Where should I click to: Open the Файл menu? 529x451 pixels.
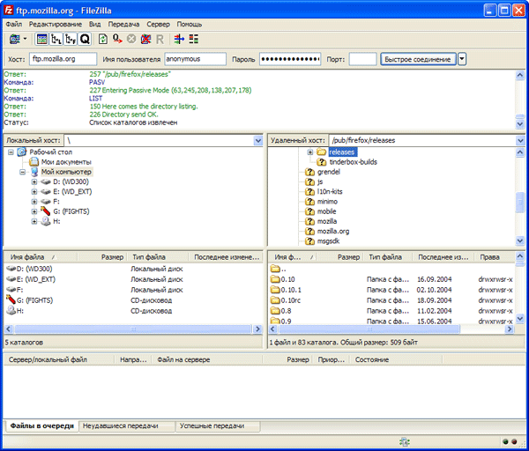(x=14, y=24)
